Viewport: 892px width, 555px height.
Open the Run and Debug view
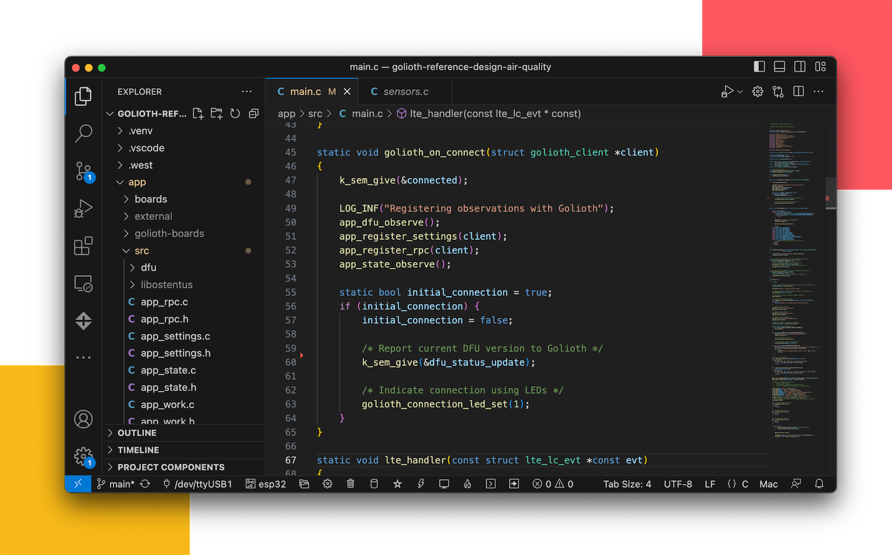pos(83,209)
